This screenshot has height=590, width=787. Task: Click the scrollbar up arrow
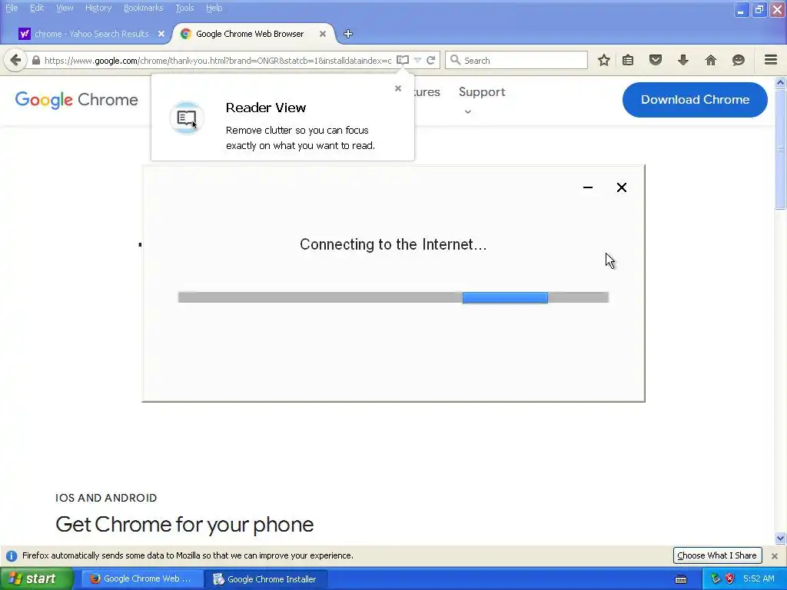click(x=781, y=83)
